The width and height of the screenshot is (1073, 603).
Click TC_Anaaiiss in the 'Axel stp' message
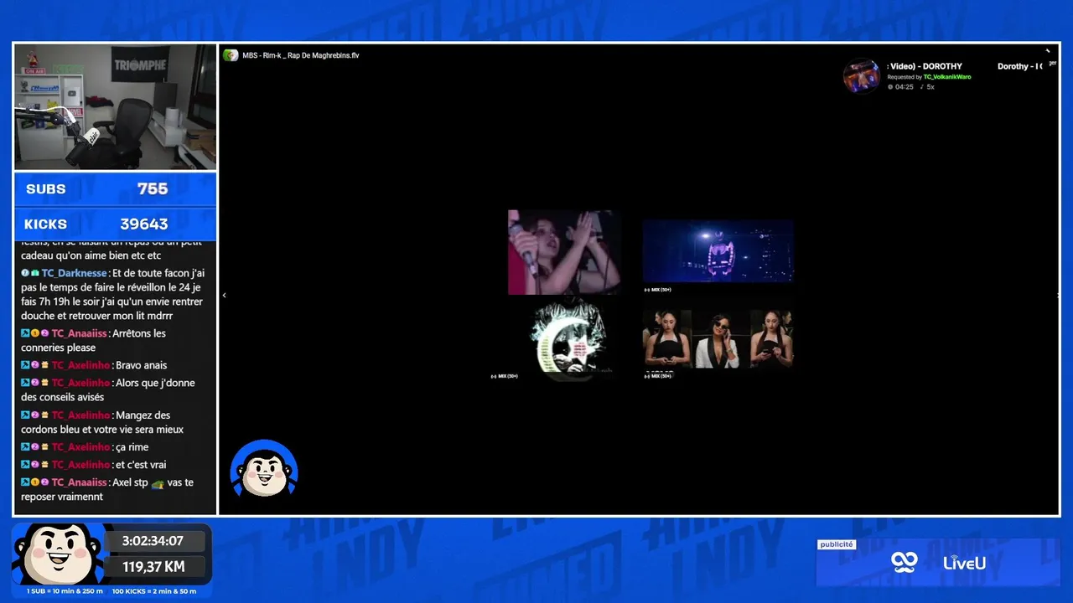click(x=80, y=482)
